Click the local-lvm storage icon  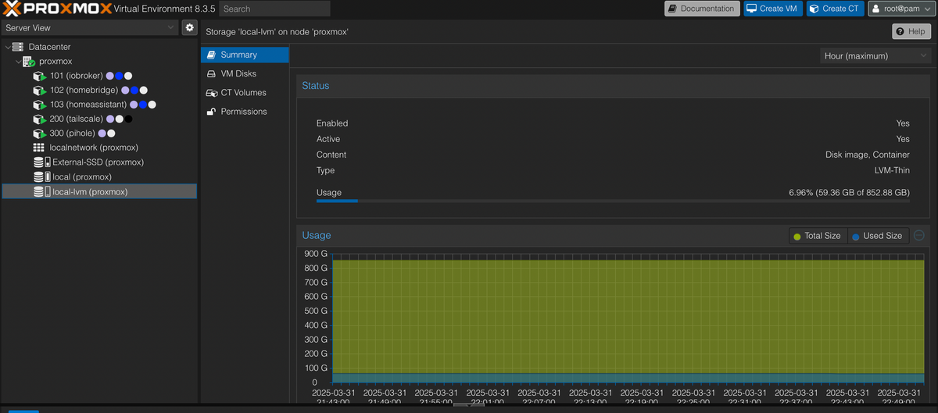pos(41,191)
